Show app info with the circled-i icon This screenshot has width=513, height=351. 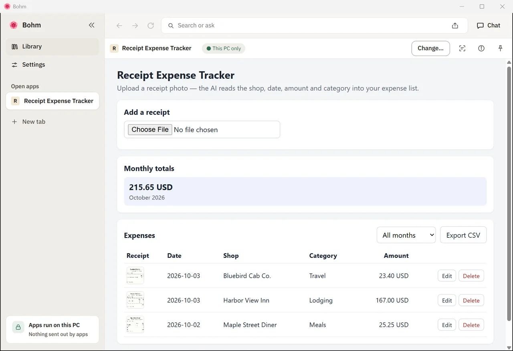click(481, 48)
